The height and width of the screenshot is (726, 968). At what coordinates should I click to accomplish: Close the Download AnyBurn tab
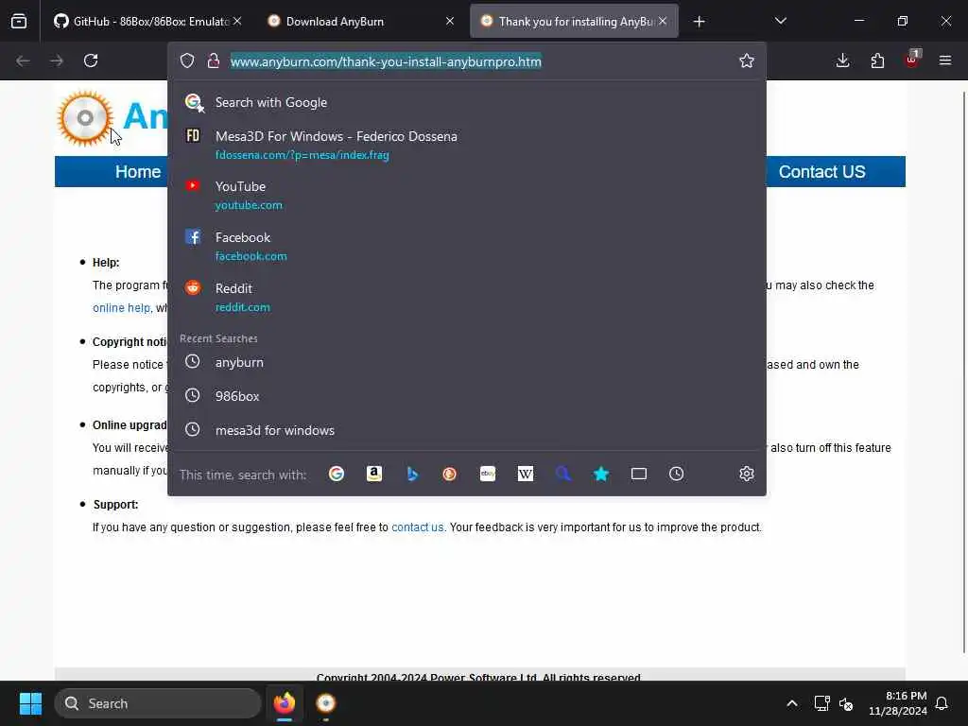(x=450, y=21)
